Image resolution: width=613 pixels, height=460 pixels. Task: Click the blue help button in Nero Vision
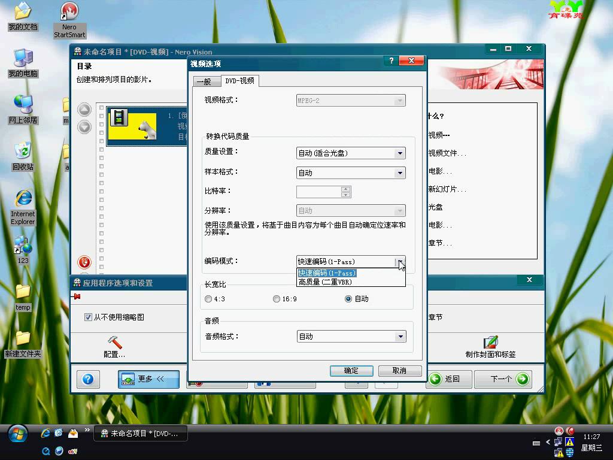(x=88, y=379)
